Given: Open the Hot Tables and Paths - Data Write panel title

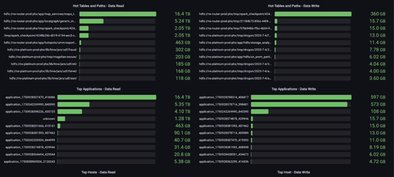Looking at the screenshot, I should tap(293, 6).
